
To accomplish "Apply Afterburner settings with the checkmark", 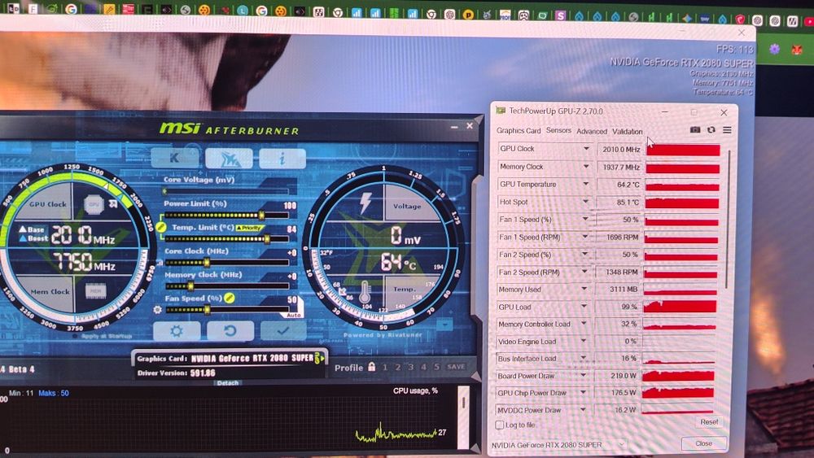I will click(283, 330).
